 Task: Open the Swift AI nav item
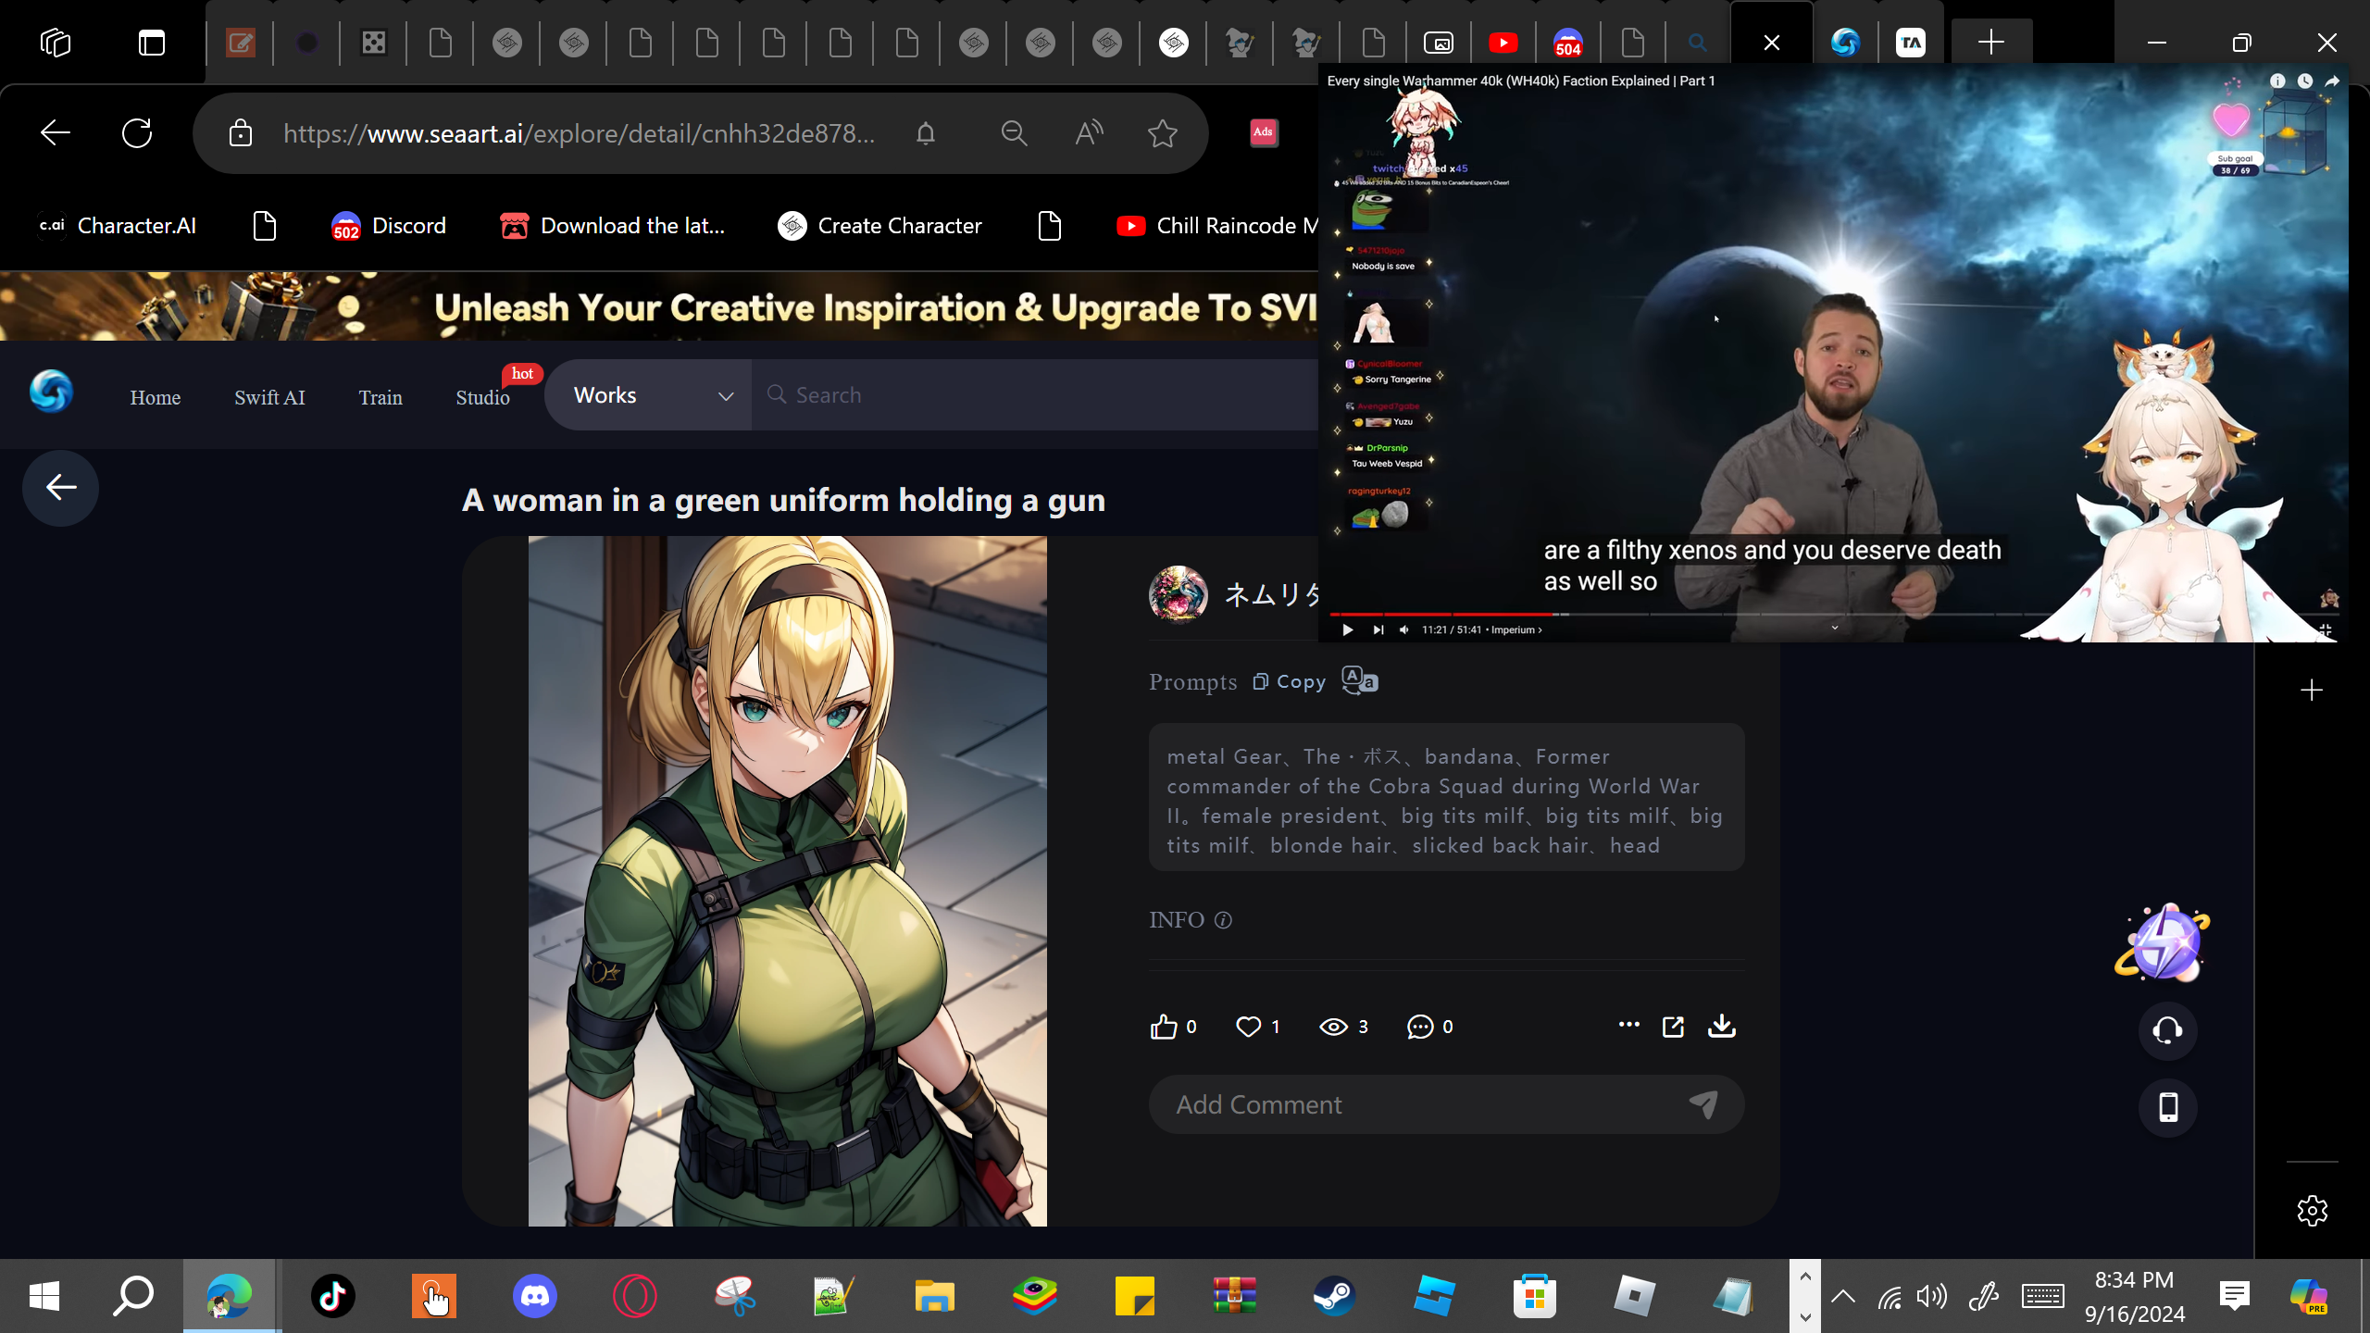pyautogui.click(x=269, y=397)
